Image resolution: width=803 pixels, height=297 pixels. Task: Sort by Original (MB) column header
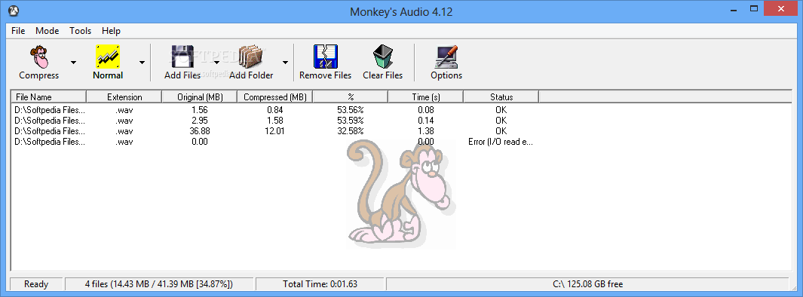[200, 96]
